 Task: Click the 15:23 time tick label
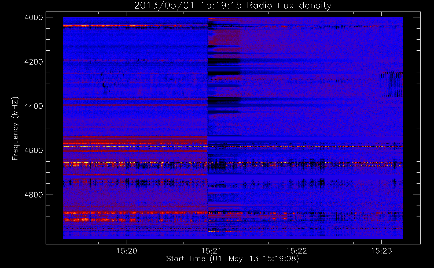point(381,251)
